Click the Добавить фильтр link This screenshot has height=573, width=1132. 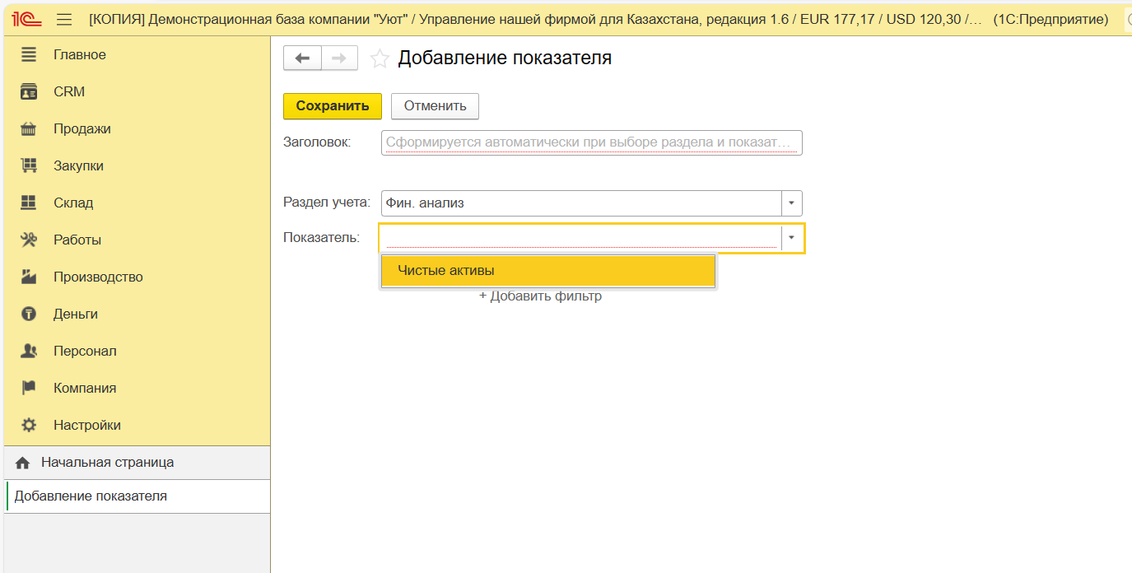541,296
